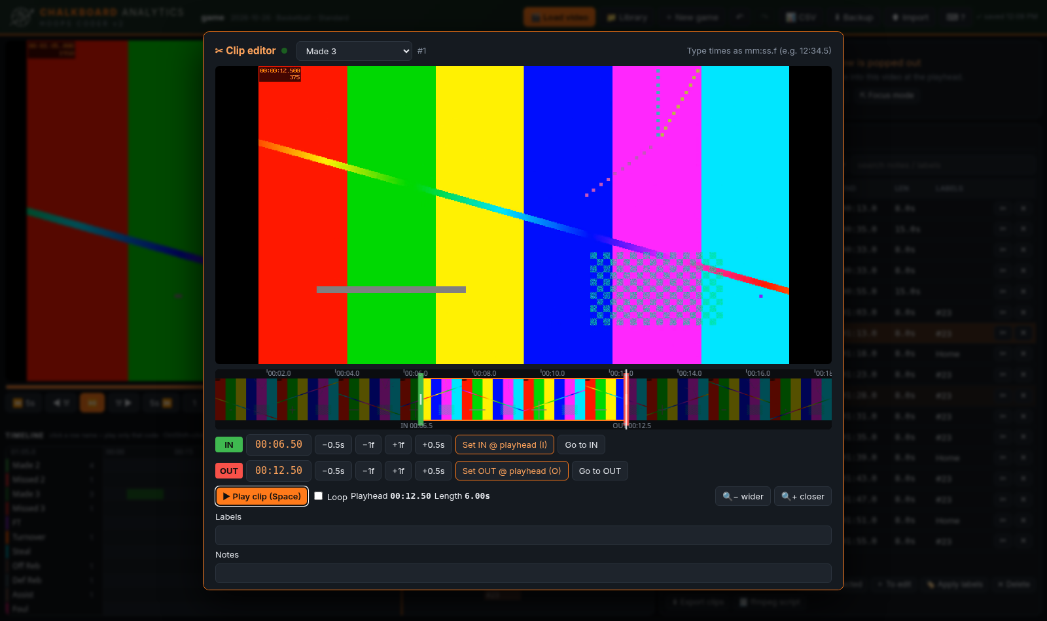Image resolution: width=1047 pixels, height=621 pixels.
Task: Grab the red OUT handle on filmstrip
Action: [626, 399]
